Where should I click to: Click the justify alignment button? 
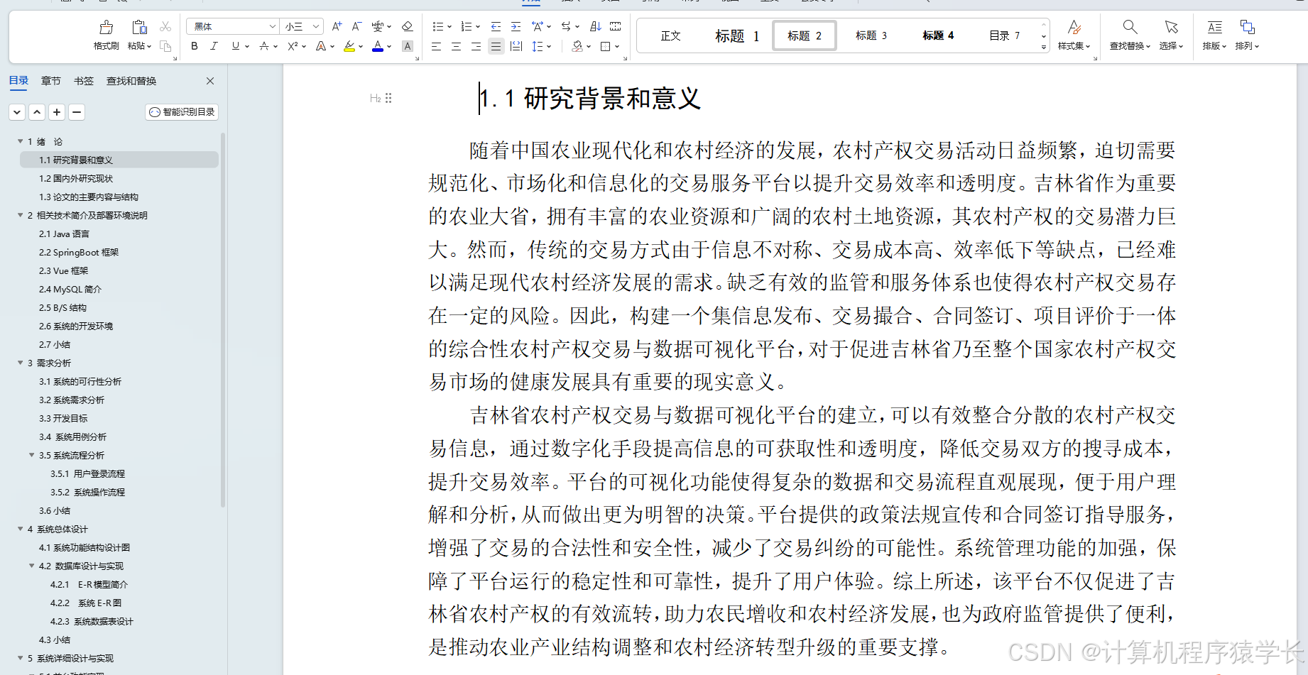pos(496,46)
